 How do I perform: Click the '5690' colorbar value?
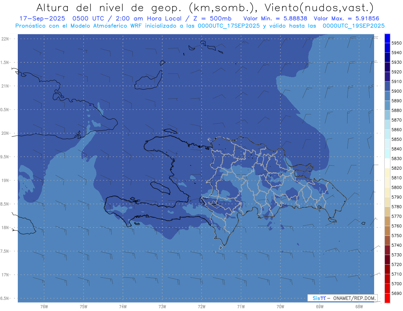click(397, 293)
